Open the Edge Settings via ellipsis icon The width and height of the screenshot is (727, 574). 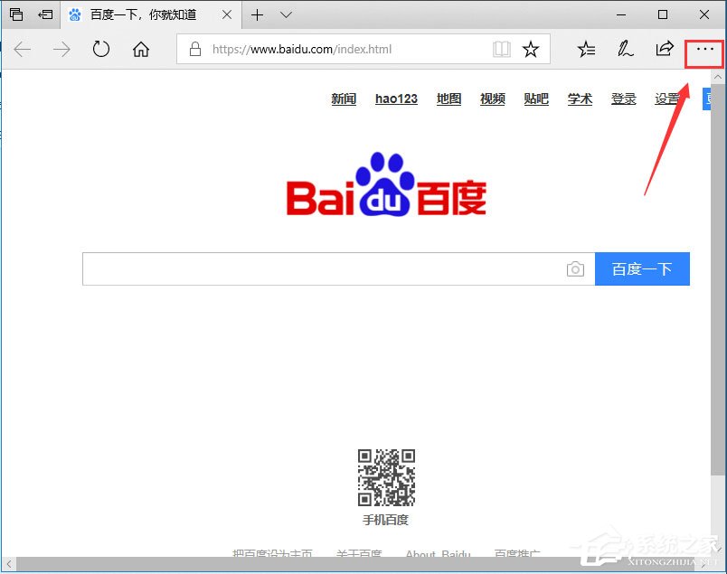703,51
